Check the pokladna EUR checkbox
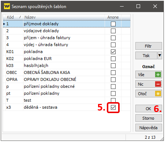This screenshot has height=142, width=165. point(113,59)
